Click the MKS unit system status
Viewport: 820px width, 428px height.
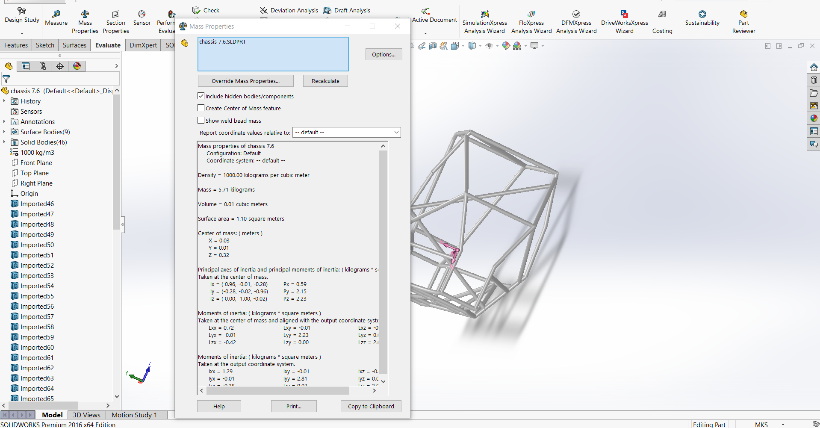(761, 425)
